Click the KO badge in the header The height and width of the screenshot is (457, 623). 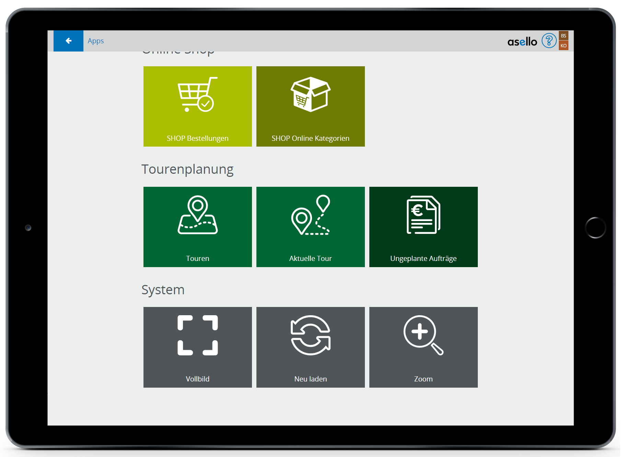coord(563,46)
